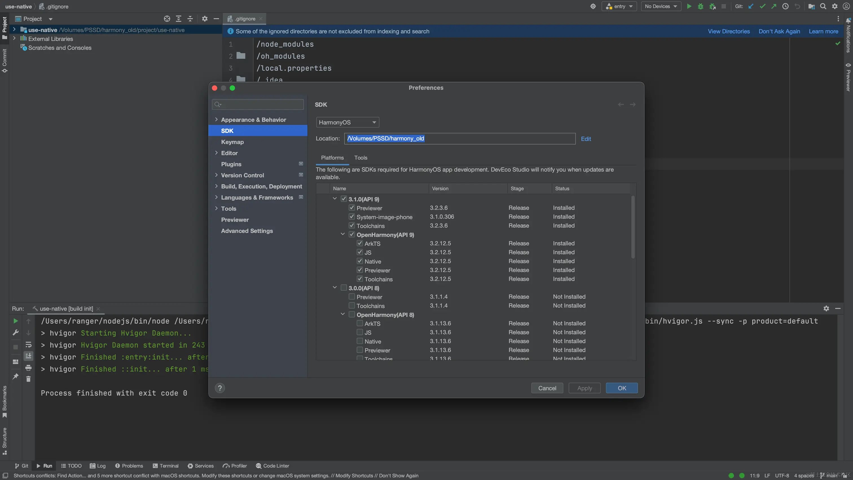Switch to Tools tab in SDK page
853x480 pixels.
(x=360, y=158)
